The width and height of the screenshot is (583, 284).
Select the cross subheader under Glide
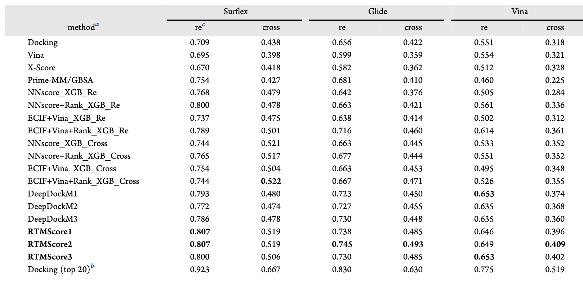pos(413,27)
